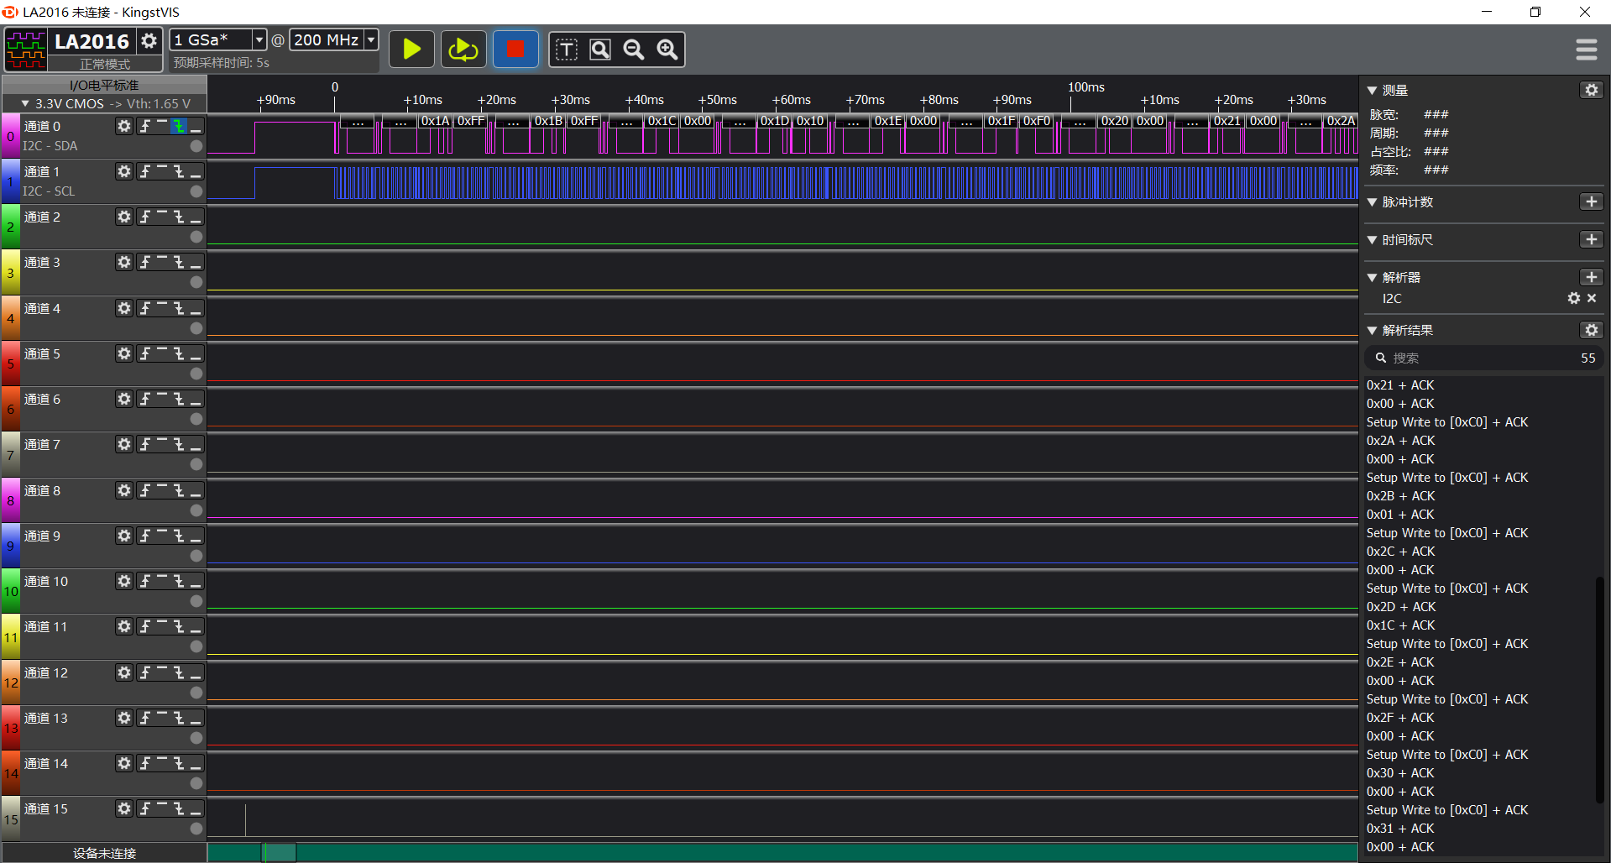Open settings gear for channel 0
Image resolution: width=1611 pixels, height=863 pixels.
[x=124, y=126]
